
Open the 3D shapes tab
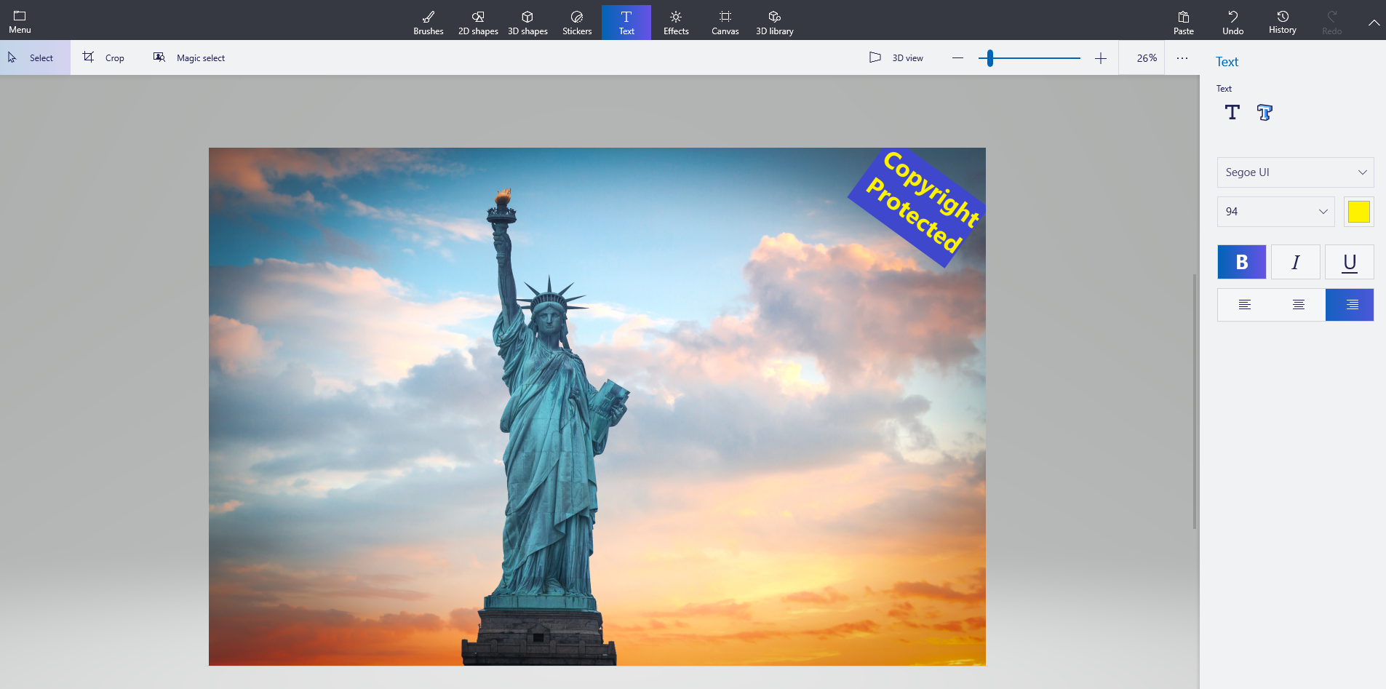(x=527, y=23)
